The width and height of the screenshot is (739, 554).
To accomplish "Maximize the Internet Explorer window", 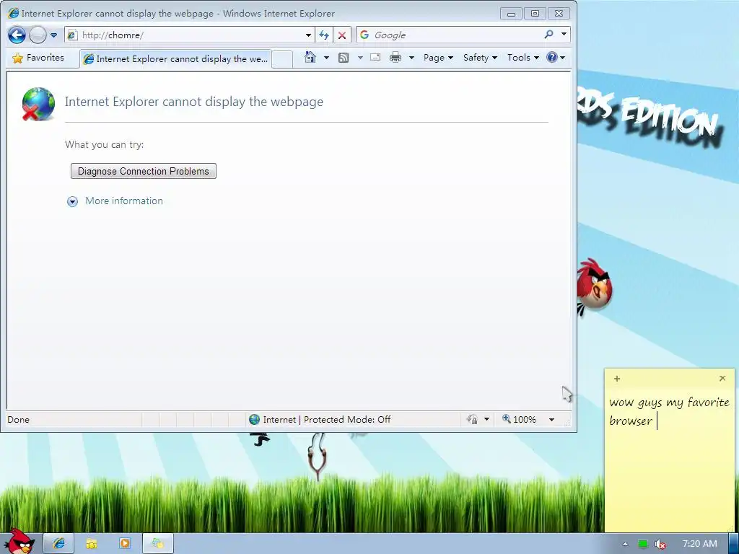I will point(535,13).
